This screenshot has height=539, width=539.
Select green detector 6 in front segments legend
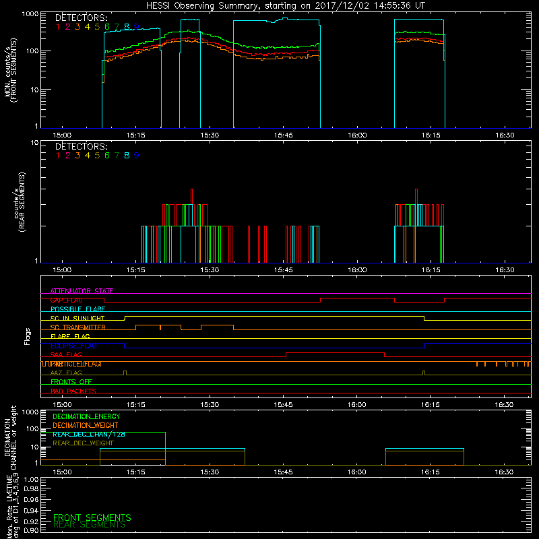click(x=107, y=27)
